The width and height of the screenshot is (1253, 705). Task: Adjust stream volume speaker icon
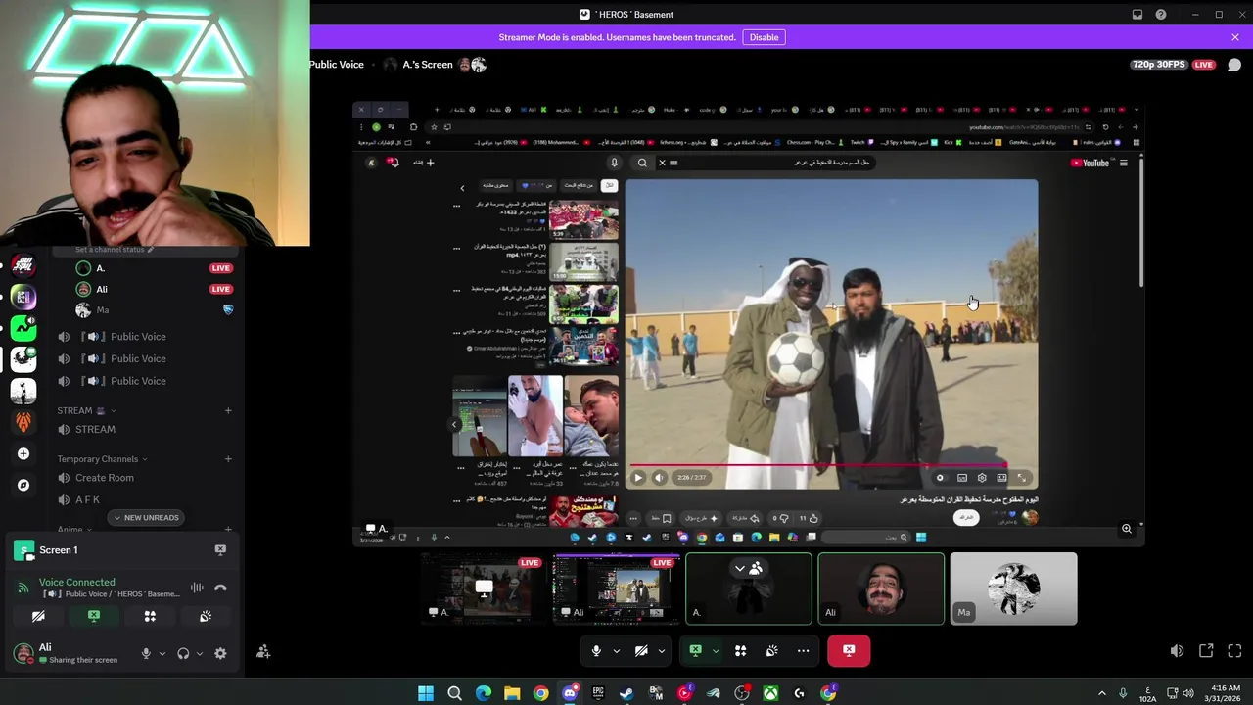pyautogui.click(x=1177, y=650)
